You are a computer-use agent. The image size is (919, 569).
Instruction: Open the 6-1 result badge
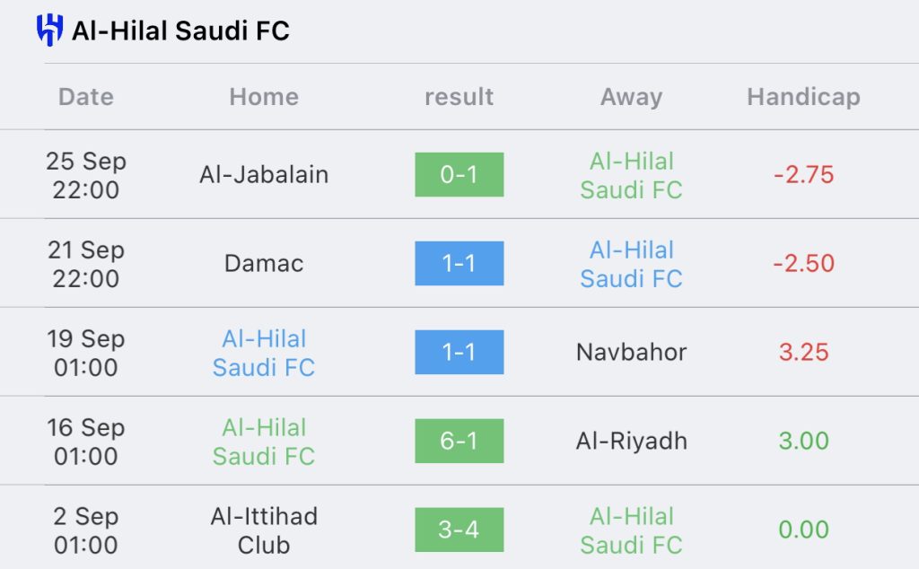click(459, 441)
